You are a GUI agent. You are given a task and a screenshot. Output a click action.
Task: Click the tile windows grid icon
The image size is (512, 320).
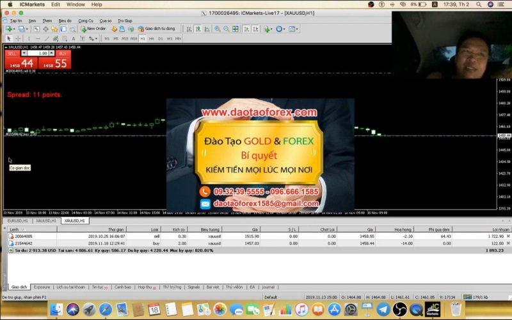[x=236, y=29]
